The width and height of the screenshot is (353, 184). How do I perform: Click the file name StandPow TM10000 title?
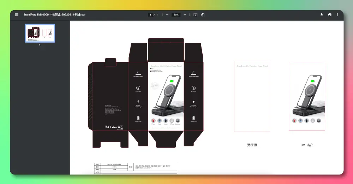point(54,14)
